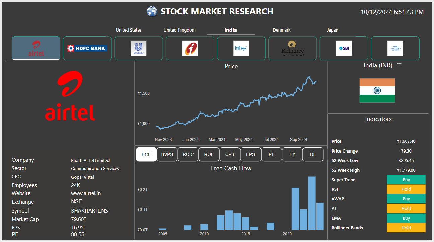
Task: Select the DE metric button
Action: [x=313, y=155]
